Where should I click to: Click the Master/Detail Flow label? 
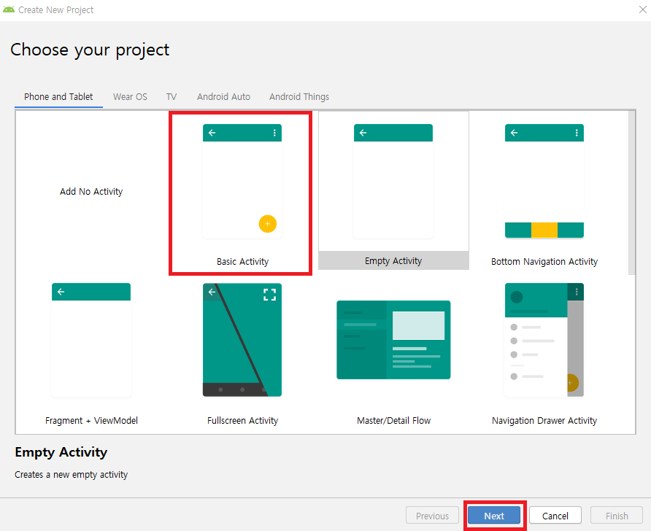[393, 421]
